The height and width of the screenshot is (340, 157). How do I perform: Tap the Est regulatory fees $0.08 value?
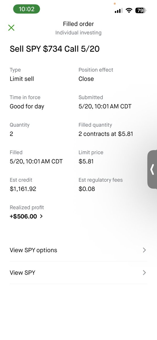(87, 189)
